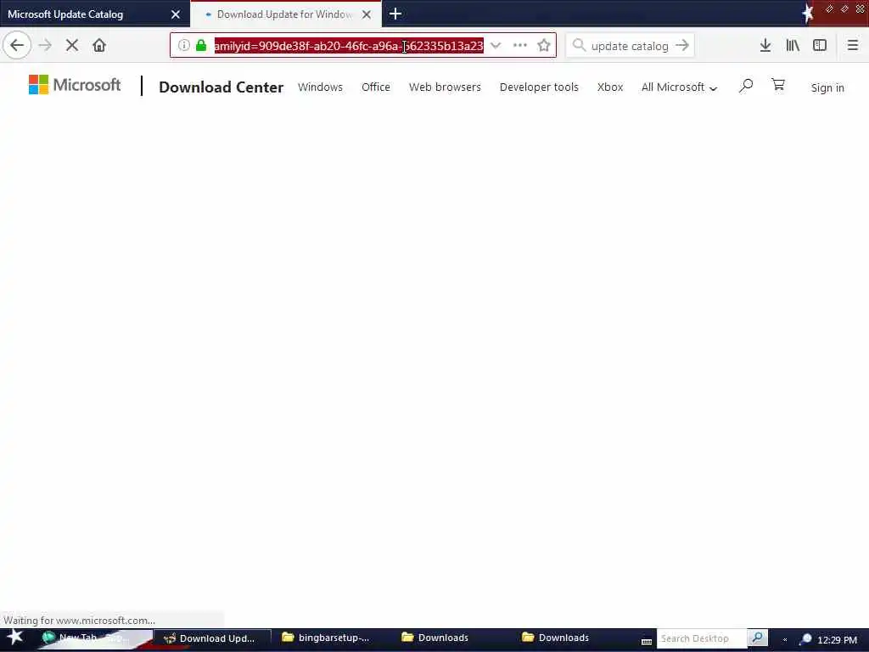Expand the hidden system tray icons
The image size is (869, 652).
click(x=785, y=640)
